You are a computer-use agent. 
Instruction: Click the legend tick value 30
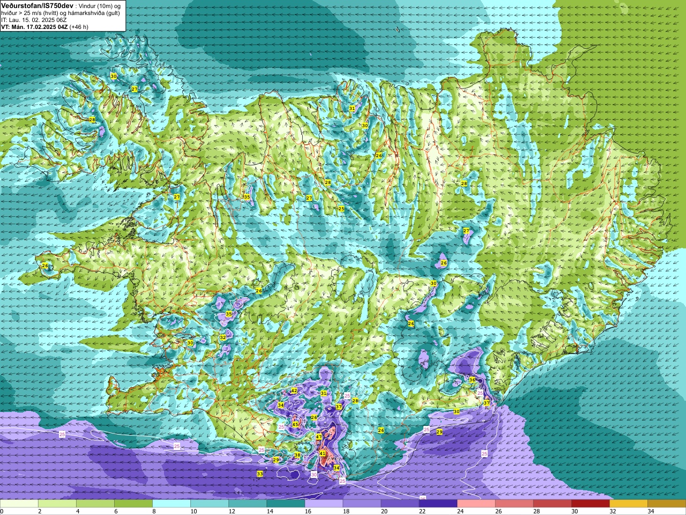click(575, 511)
